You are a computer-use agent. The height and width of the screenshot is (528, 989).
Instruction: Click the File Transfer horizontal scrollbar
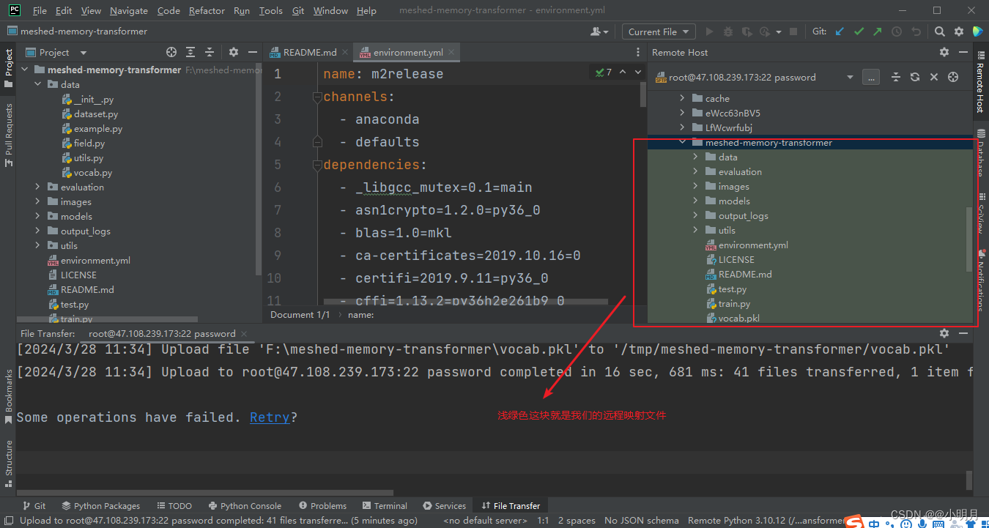coord(205,493)
